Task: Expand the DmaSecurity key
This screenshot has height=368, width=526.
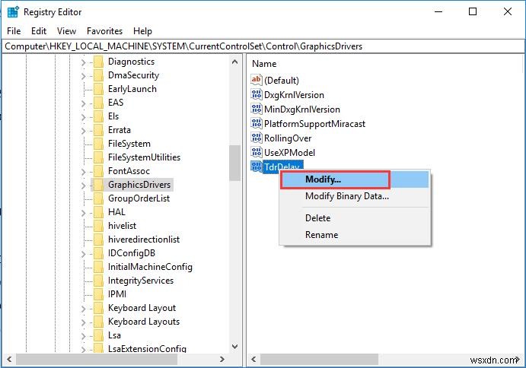Action: (83, 76)
